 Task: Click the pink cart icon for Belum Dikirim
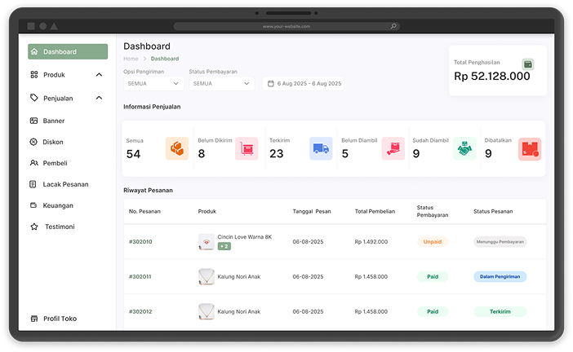247,149
